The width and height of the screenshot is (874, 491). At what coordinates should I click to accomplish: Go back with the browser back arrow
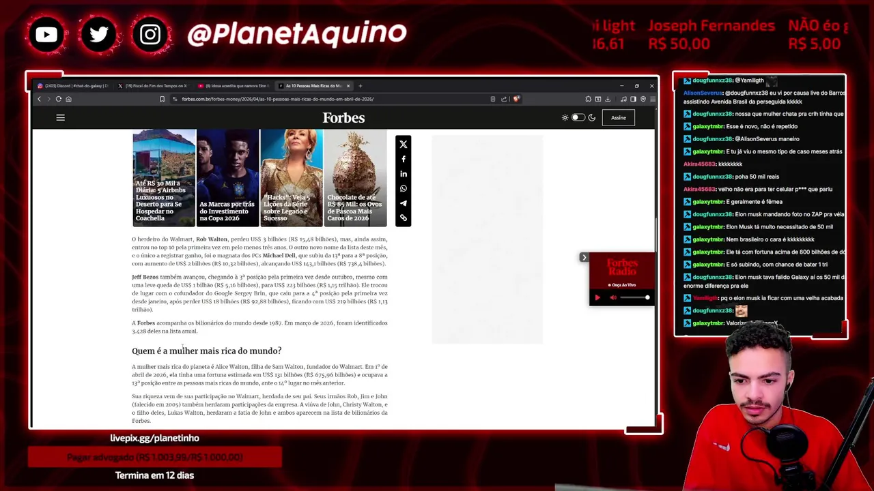coord(39,99)
